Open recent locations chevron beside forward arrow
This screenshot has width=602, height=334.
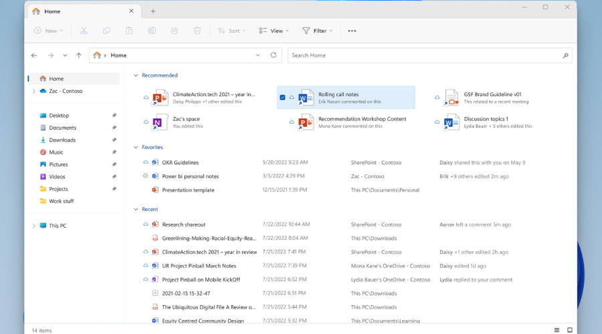pyautogui.click(x=65, y=55)
